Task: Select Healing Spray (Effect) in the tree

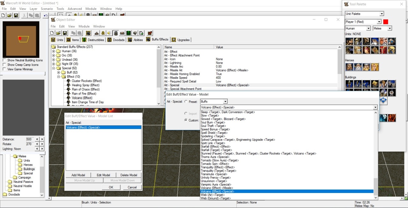Action: click(x=86, y=85)
